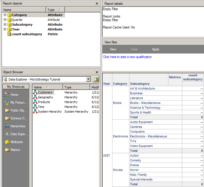This screenshot has width=204, height=187.
Task: Select the Customers hierarchy icon
Action: (x=35, y=93)
